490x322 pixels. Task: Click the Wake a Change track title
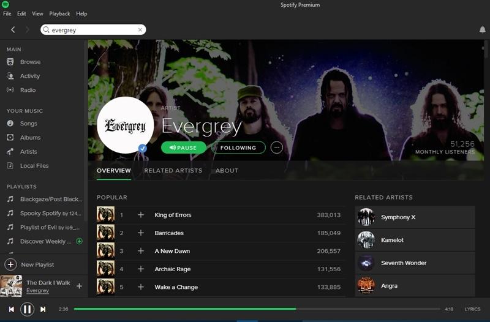(176, 287)
